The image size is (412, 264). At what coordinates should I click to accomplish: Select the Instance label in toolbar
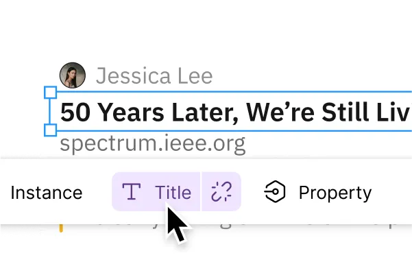47,193
